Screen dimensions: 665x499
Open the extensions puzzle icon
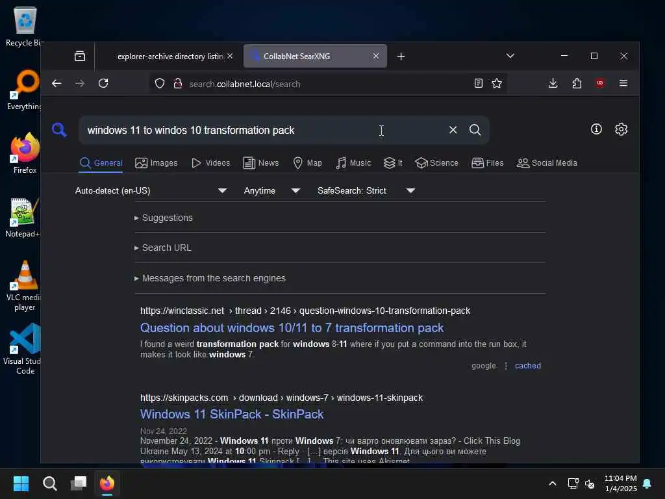(577, 83)
